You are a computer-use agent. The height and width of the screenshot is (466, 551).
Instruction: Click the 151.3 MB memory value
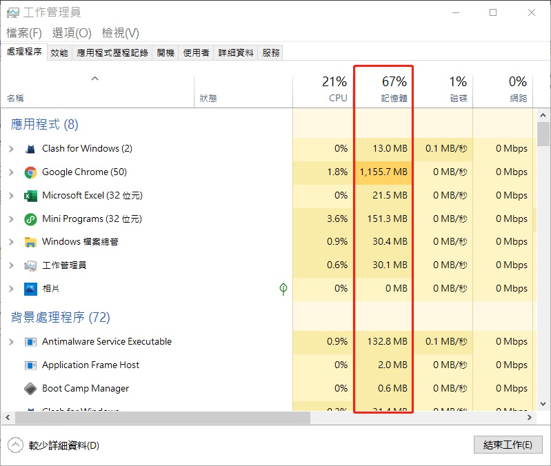coord(388,219)
